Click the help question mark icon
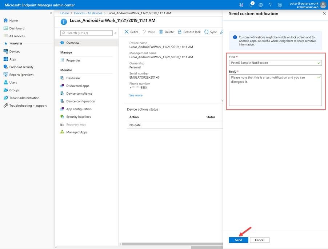The width and height of the screenshot is (328, 249). pos(270,5)
